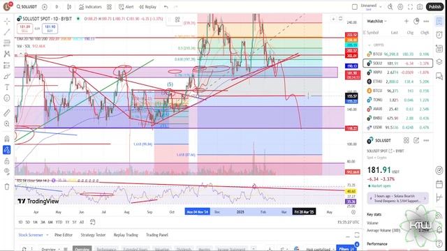The height and width of the screenshot is (251, 447).
Task: Open object tree layers icon in sidebar
Action: point(439,62)
